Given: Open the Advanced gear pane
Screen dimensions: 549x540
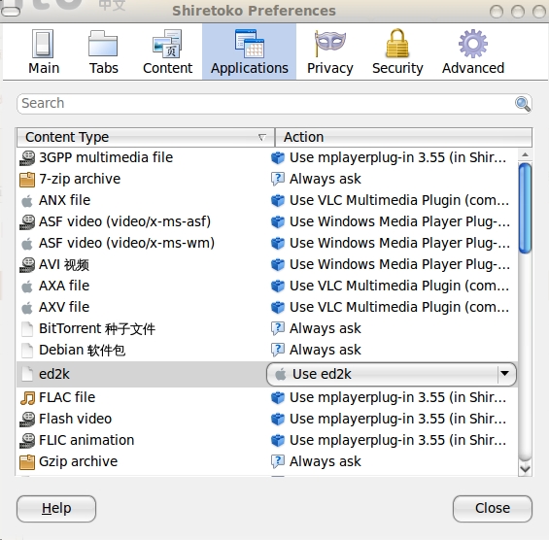Looking at the screenshot, I should click(472, 51).
